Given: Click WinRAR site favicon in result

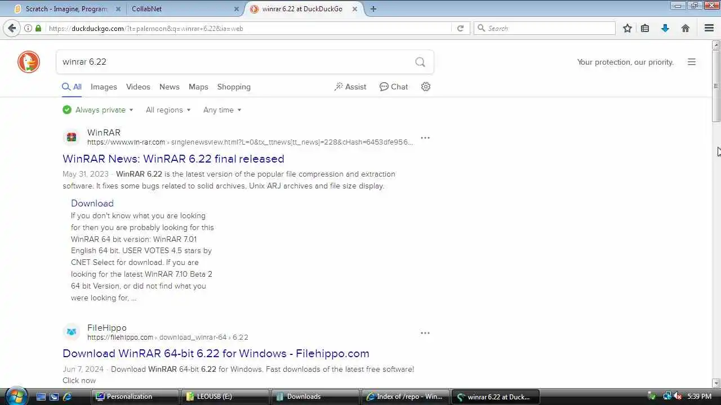Looking at the screenshot, I should 72,137.
